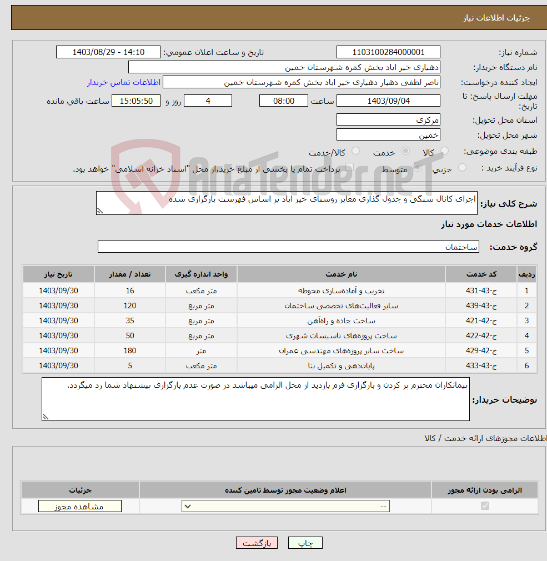This screenshot has height=561, width=547.
Task: Click the جزئیات column header
Action: click(x=80, y=490)
